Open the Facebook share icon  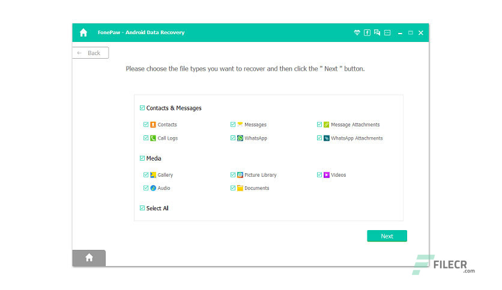[x=367, y=32]
